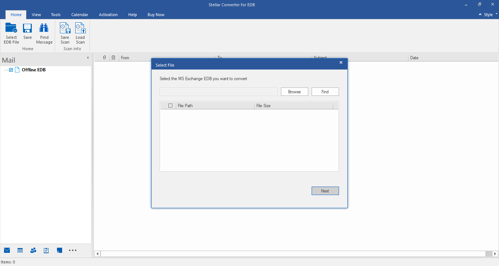Viewport: 499px width, 266px height.
Task: Open the Calendar view icon in bottom bar
Action: click(x=20, y=250)
